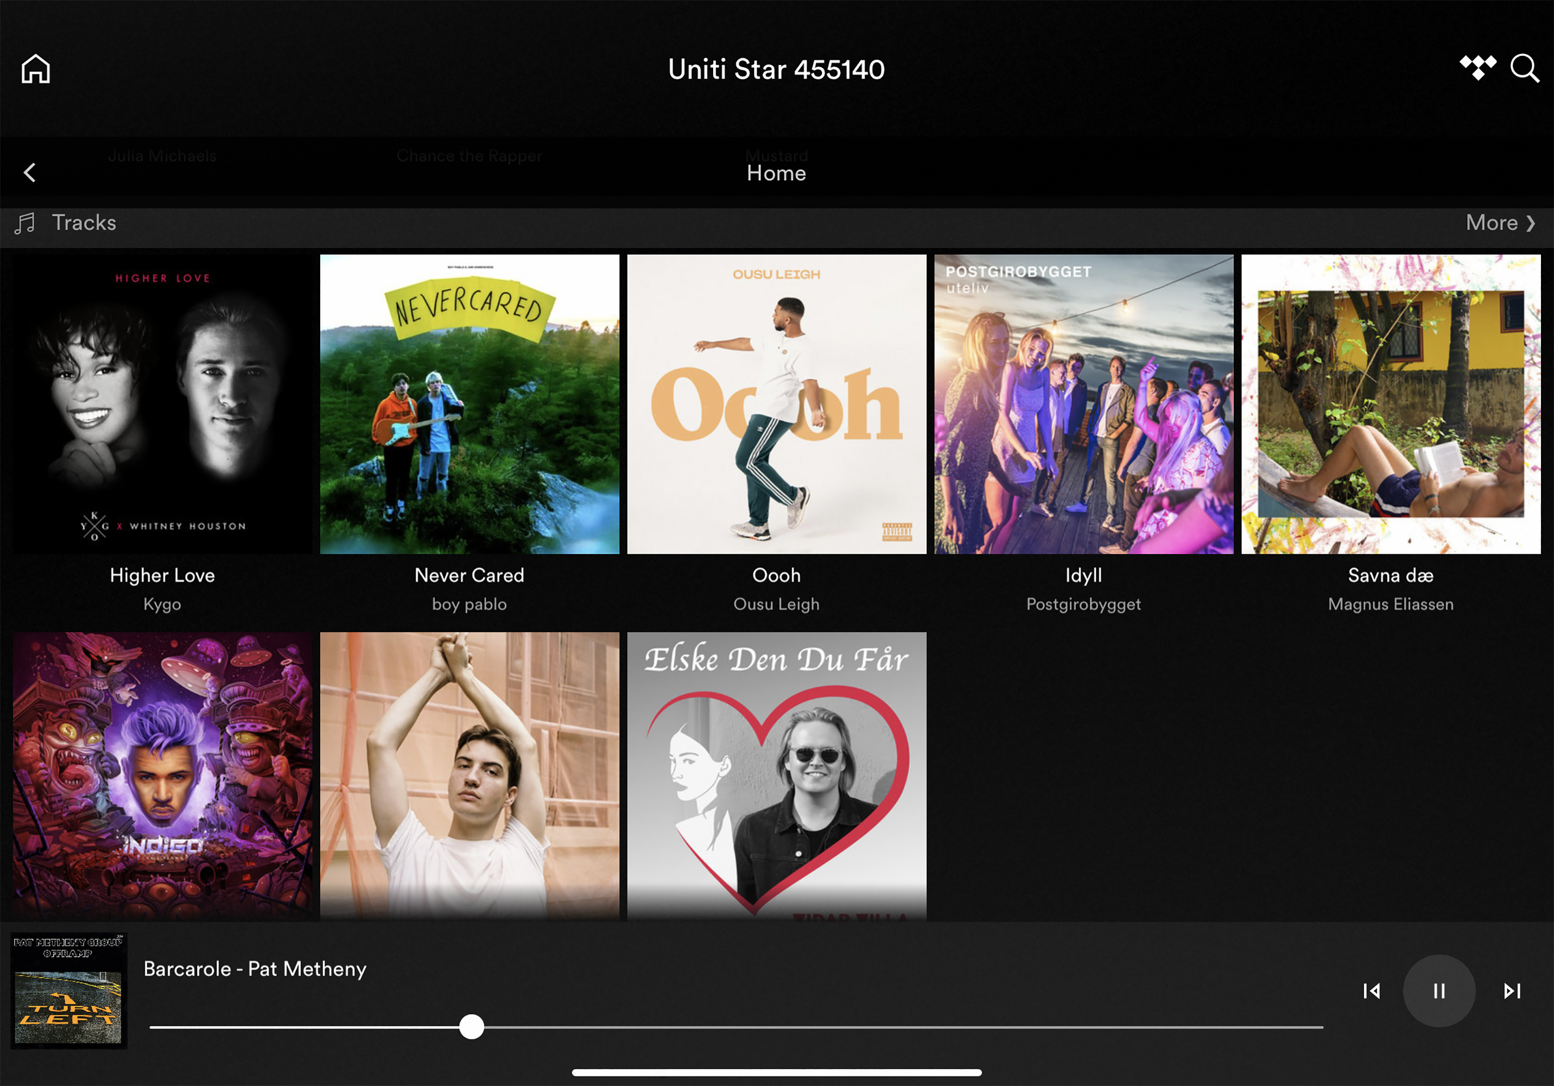The height and width of the screenshot is (1086, 1554).
Task: Select the Idyll track title
Action: [1084, 576]
